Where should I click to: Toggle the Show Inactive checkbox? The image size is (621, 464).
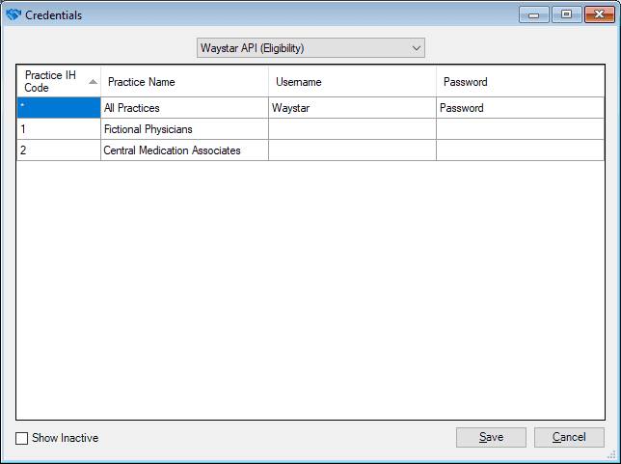(22, 439)
